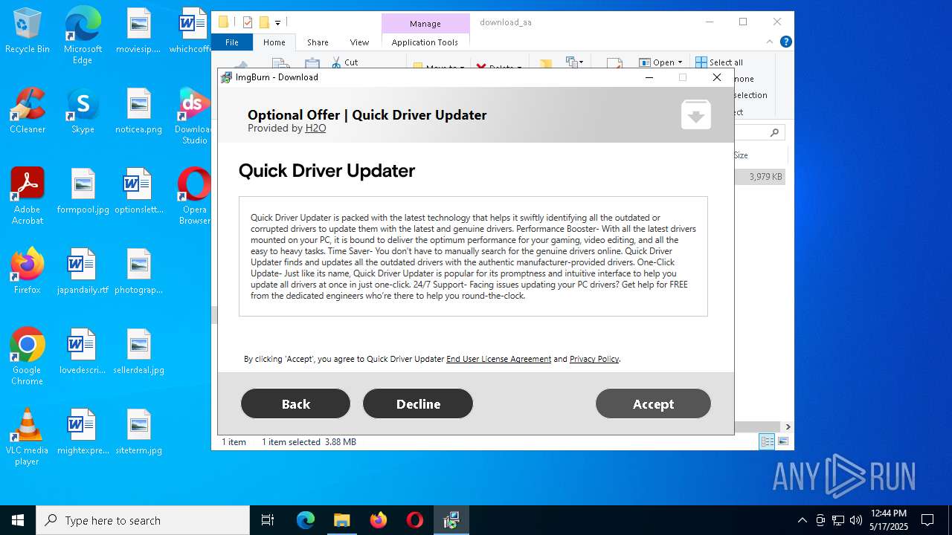Image resolution: width=952 pixels, height=535 pixels.
Task: Switch to the Home ribbon tab
Action: pos(274,42)
